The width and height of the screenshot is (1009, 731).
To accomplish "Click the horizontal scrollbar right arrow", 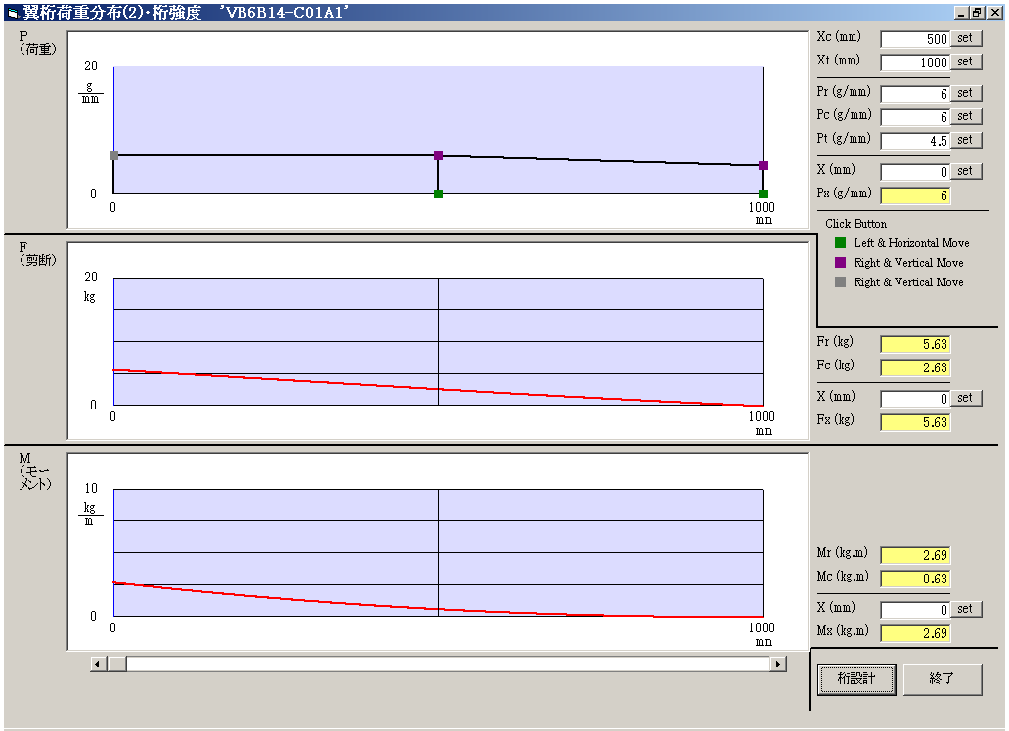I will tap(778, 665).
